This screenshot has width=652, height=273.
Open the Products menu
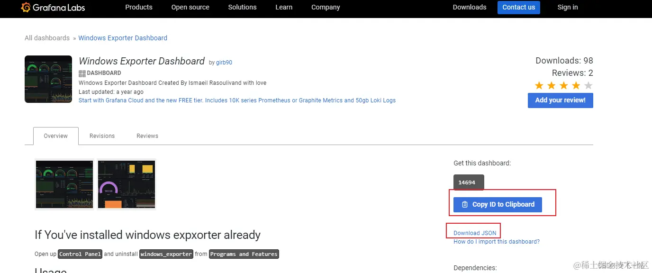coord(139,7)
